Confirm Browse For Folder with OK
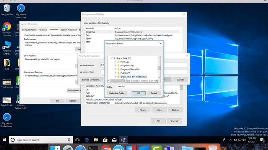The width and height of the screenshot is (268, 150). click(139, 93)
